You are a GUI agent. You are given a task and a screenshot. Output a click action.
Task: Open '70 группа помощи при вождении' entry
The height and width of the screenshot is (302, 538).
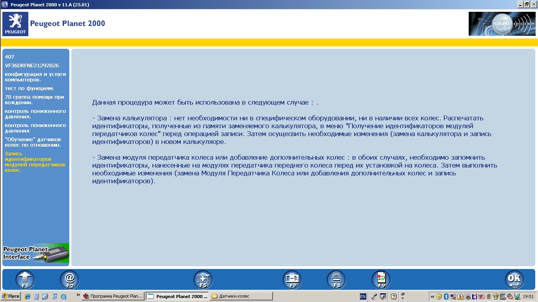[34, 99]
